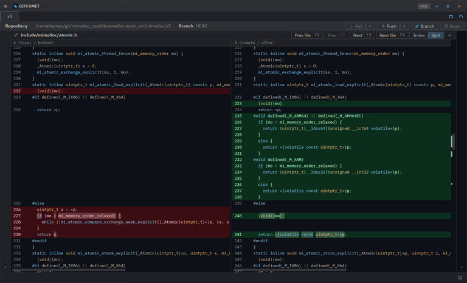Select the v3 repository tab
Image resolution: width=467 pixels, height=283 pixels.
tap(10, 16)
